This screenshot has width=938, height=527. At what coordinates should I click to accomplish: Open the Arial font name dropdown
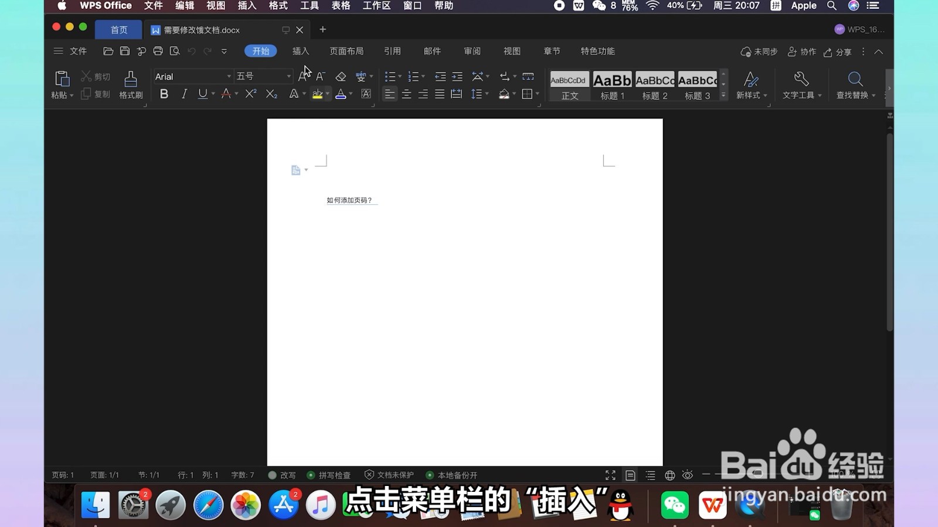pyautogui.click(x=229, y=77)
